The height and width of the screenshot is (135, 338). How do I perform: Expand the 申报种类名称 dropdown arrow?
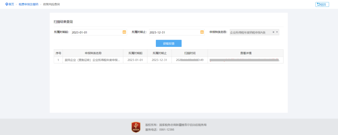tap(277, 32)
